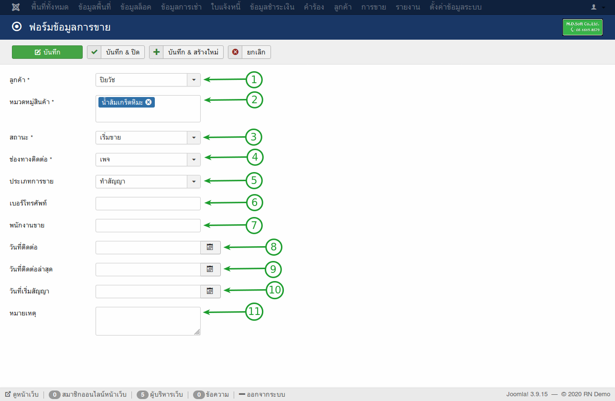The height and width of the screenshot is (401, 615).
Task: Open ลูกค้า menu in top bar
Action: [x=343, y=7]
